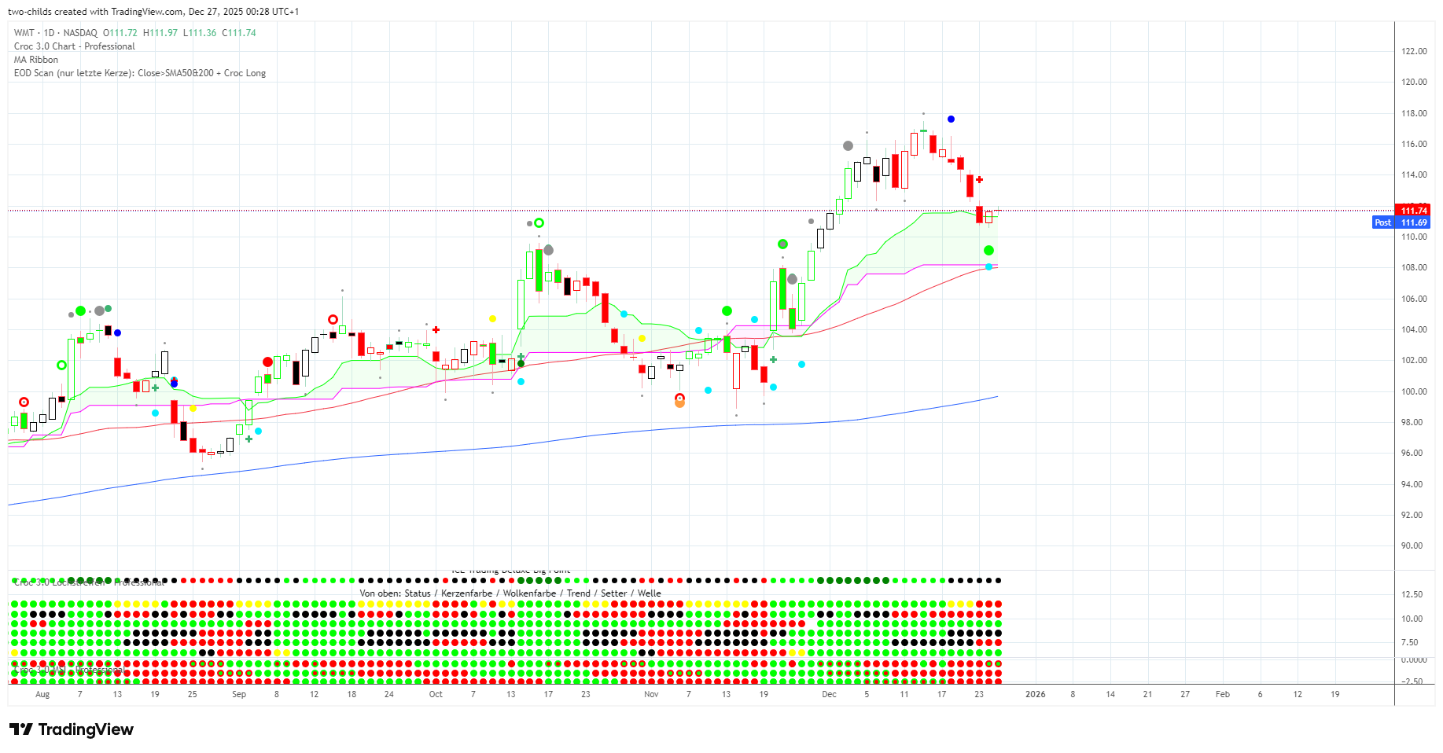Click the TradingView logo
The image size is (1443, 753).
[72, 729]
